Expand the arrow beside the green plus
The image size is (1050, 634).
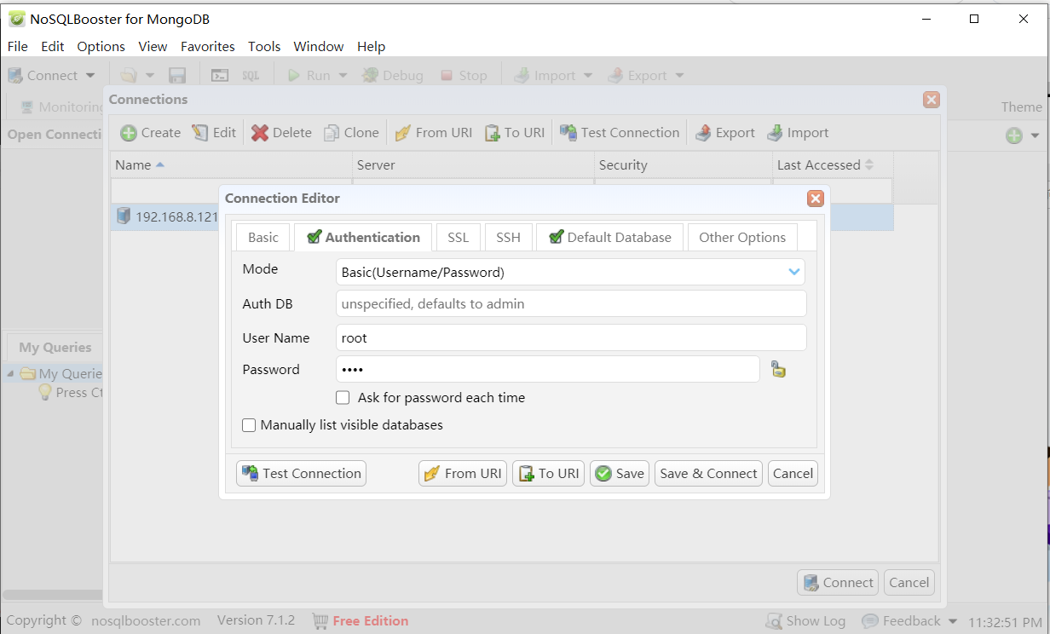1036,135
